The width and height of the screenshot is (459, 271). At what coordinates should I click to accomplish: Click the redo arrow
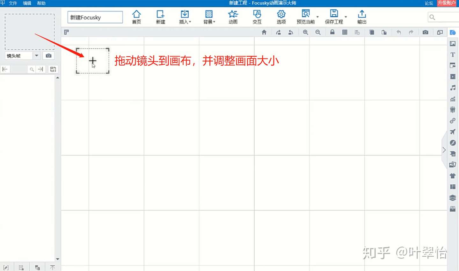pos(411,32)
